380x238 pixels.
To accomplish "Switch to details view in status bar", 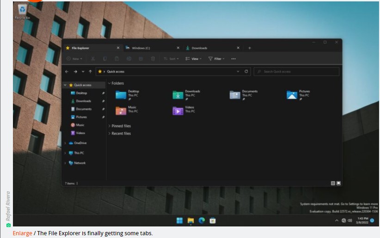I will [x=333, y=183].
